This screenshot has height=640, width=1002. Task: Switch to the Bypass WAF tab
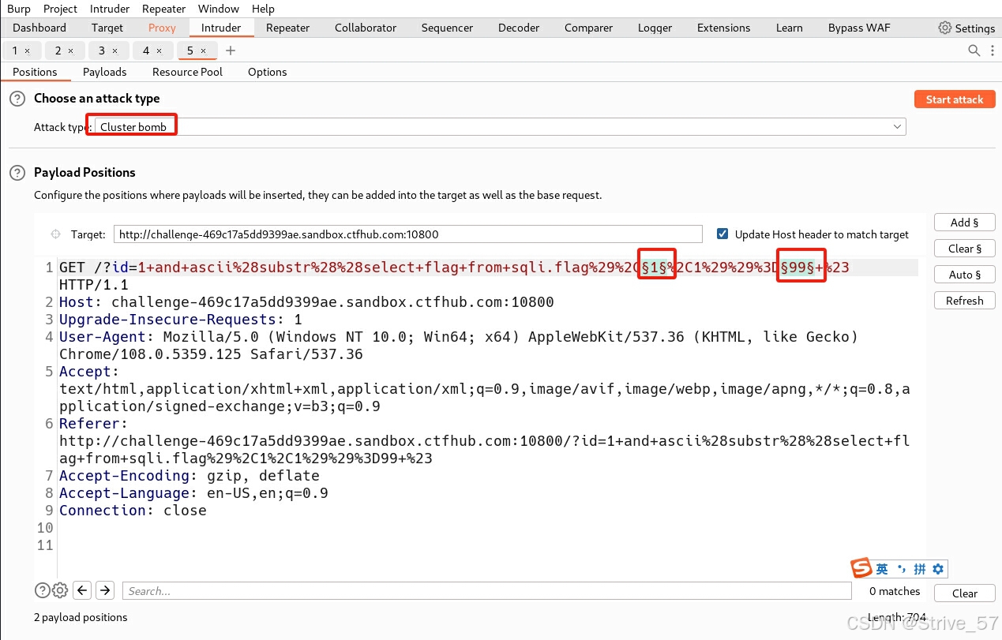859,28
